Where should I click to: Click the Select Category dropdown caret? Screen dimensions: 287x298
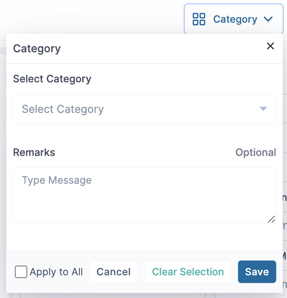tap(263, 109)
